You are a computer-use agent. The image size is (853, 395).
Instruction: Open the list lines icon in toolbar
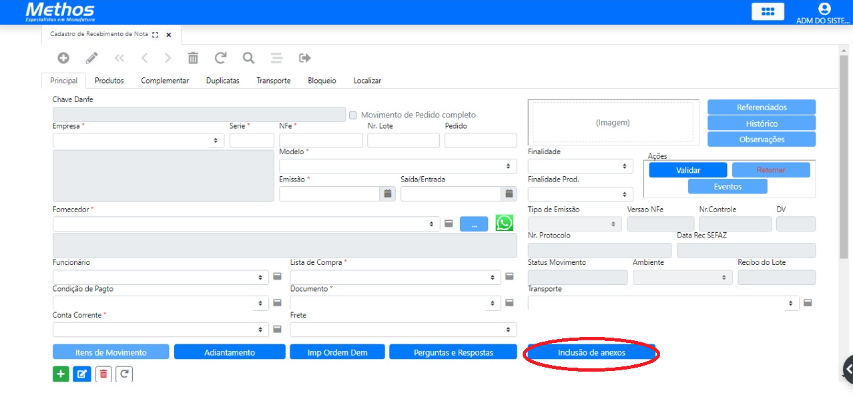[276, 58]
